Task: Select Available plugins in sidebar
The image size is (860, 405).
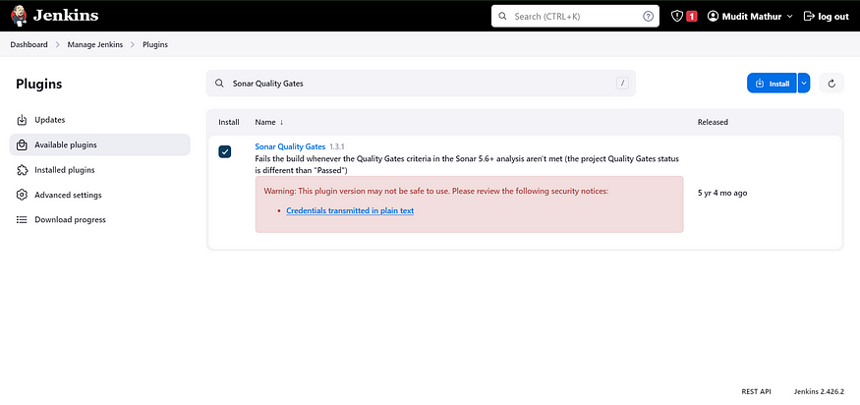Action: coord(100,145)
